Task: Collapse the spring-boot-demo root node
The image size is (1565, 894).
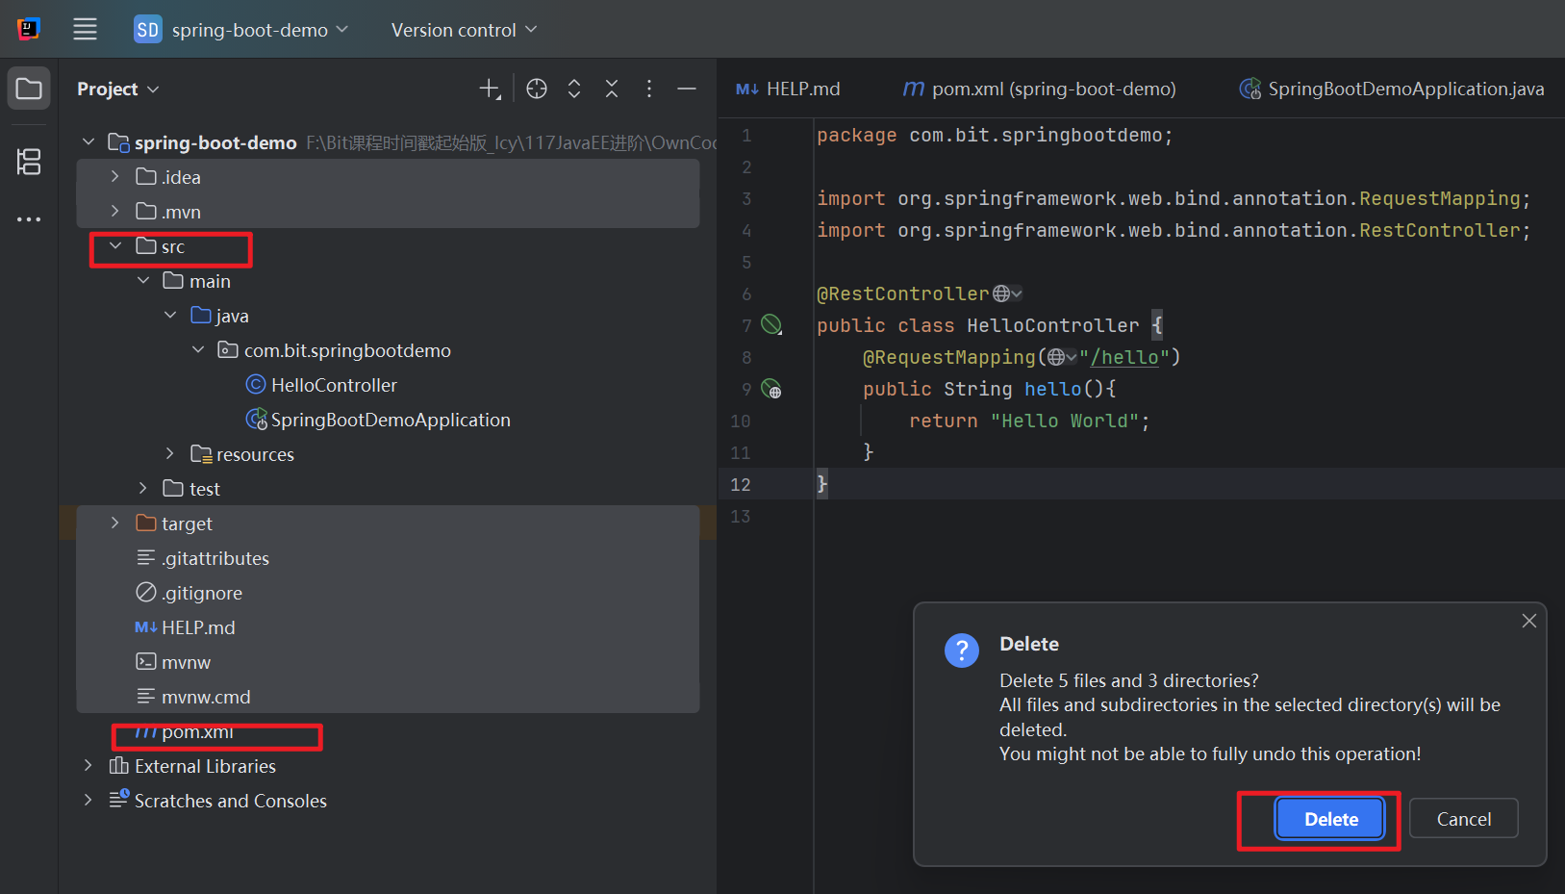Action: point(88,142)
